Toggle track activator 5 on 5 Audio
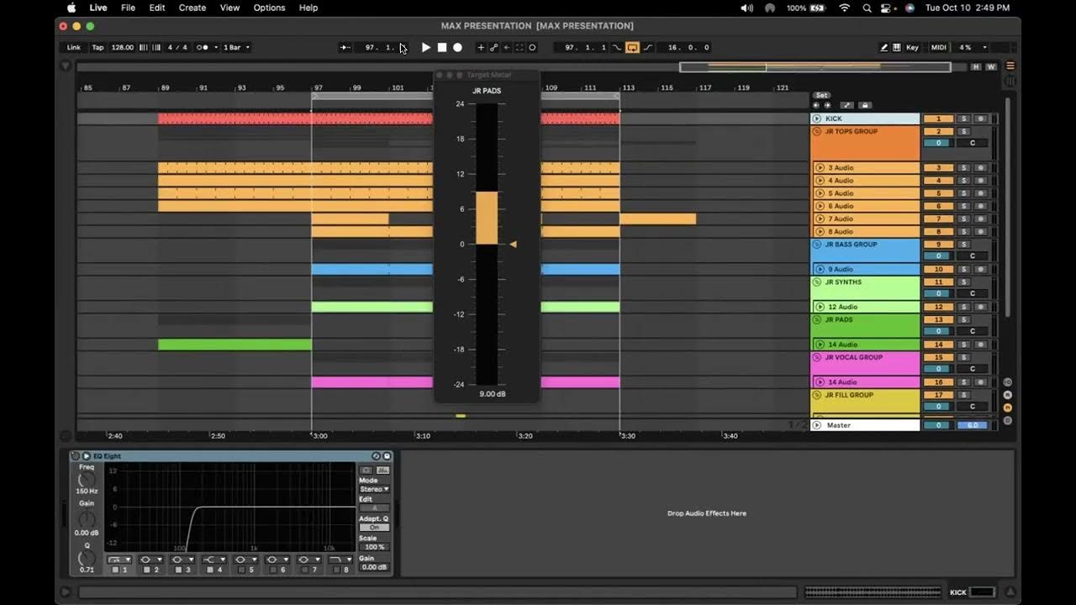This screenshot has height=605, width=1076. [x=938, y=193]
